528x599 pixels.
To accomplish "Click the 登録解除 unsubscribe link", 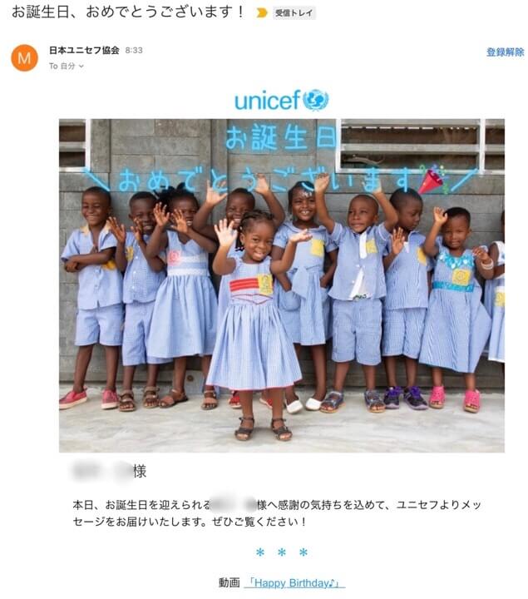I will [505, 52].
